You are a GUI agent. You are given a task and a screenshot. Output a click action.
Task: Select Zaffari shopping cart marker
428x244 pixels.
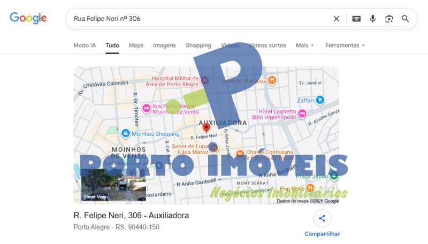tap(320, 100)
